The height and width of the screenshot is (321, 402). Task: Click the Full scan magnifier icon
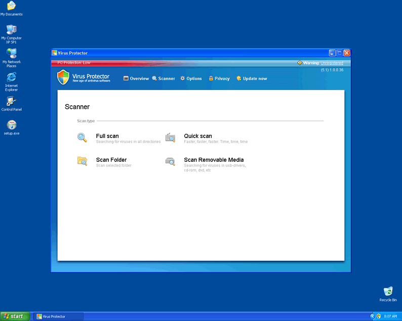pyautogui.click(x=82, y=137)
